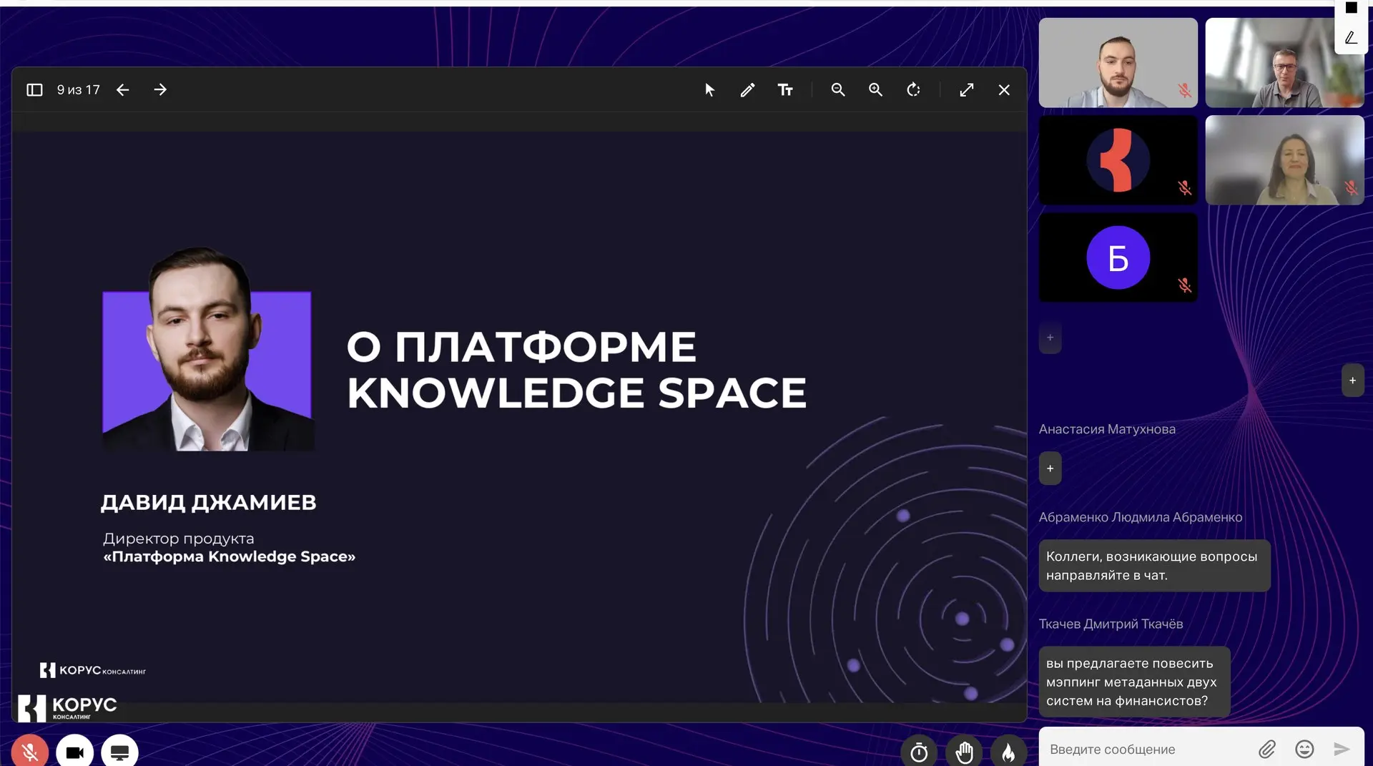Viewport: 1373px width, 766px height.
Task: Click the black square icon at top right
Action: tap(1351, 7)
